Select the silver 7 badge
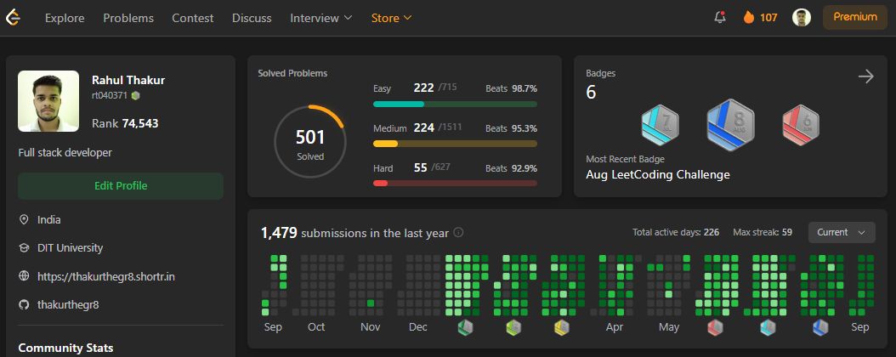Image resolution: width=896 pixels, height=357 pixels. 660,124
